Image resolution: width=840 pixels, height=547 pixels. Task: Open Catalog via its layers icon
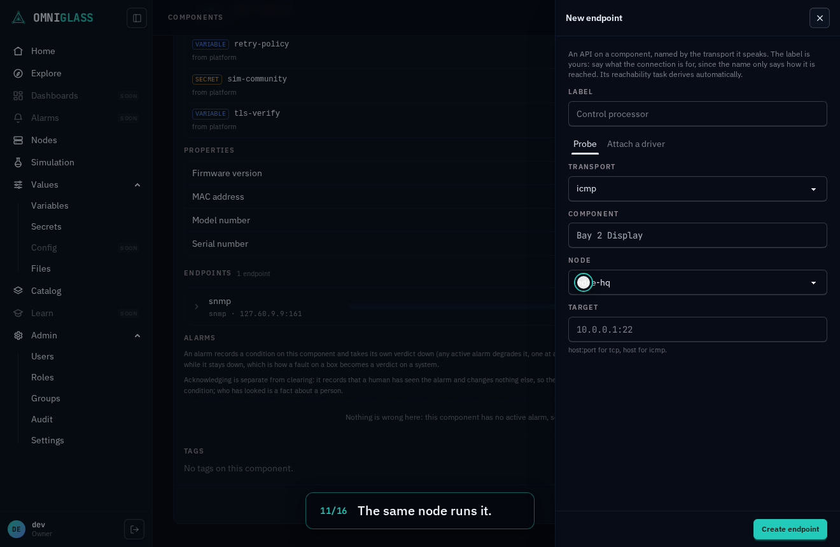[18, 291]
